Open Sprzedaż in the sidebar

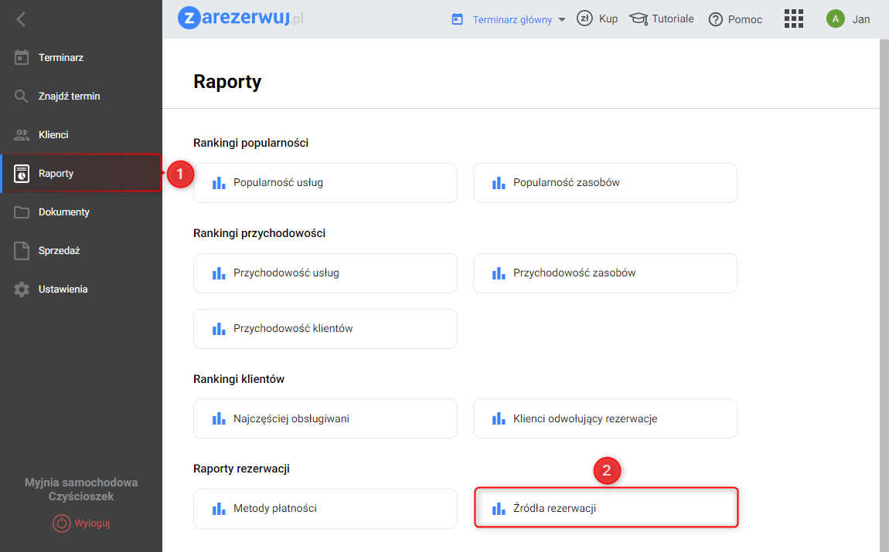pos(81,250)
